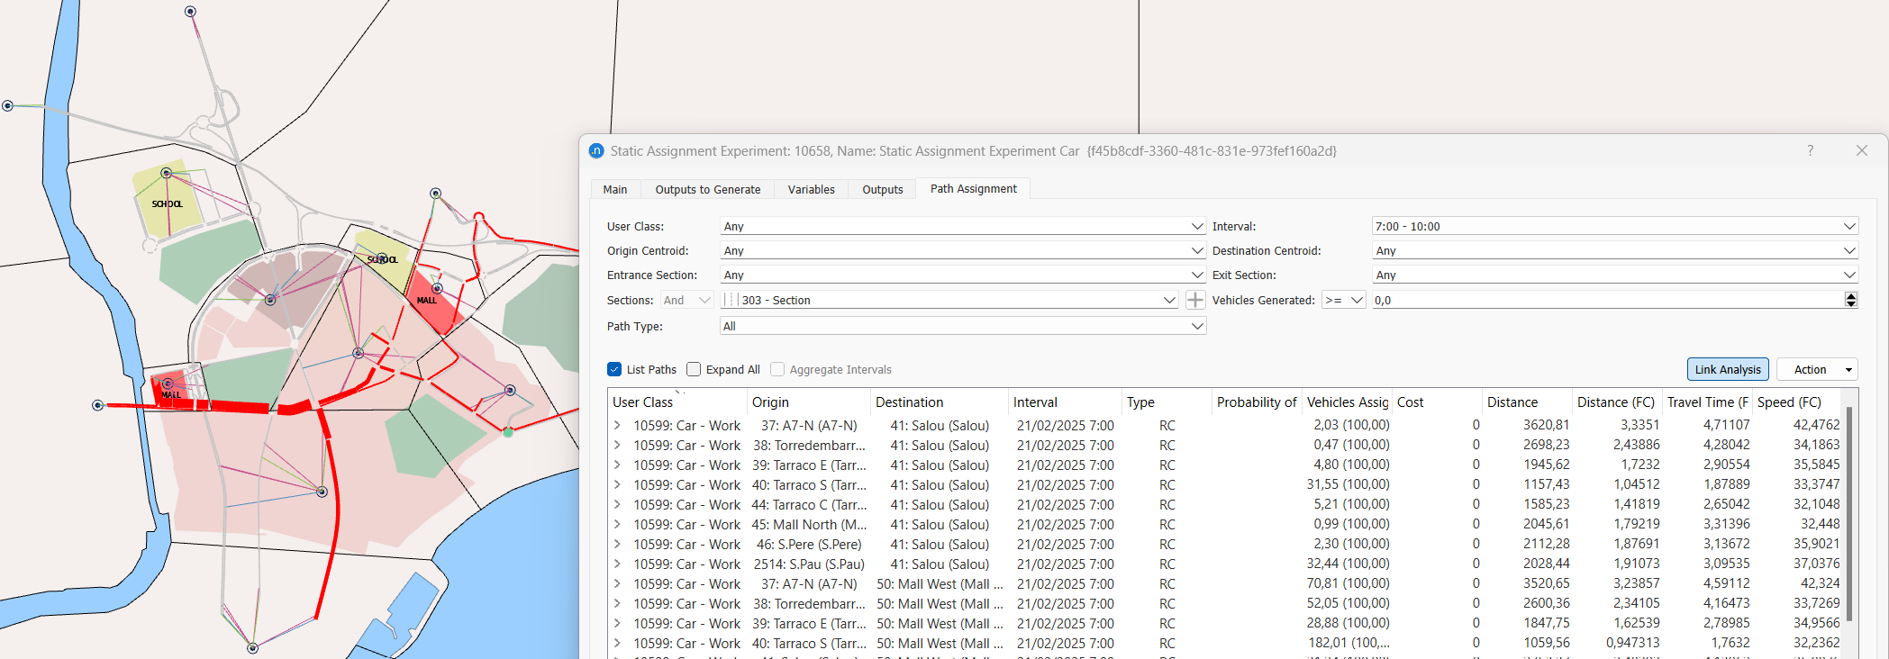Viewport: 1889px width, 659px height.
Task: Close the Static Assignment Experiment dialog
Action: point(1861,150)
